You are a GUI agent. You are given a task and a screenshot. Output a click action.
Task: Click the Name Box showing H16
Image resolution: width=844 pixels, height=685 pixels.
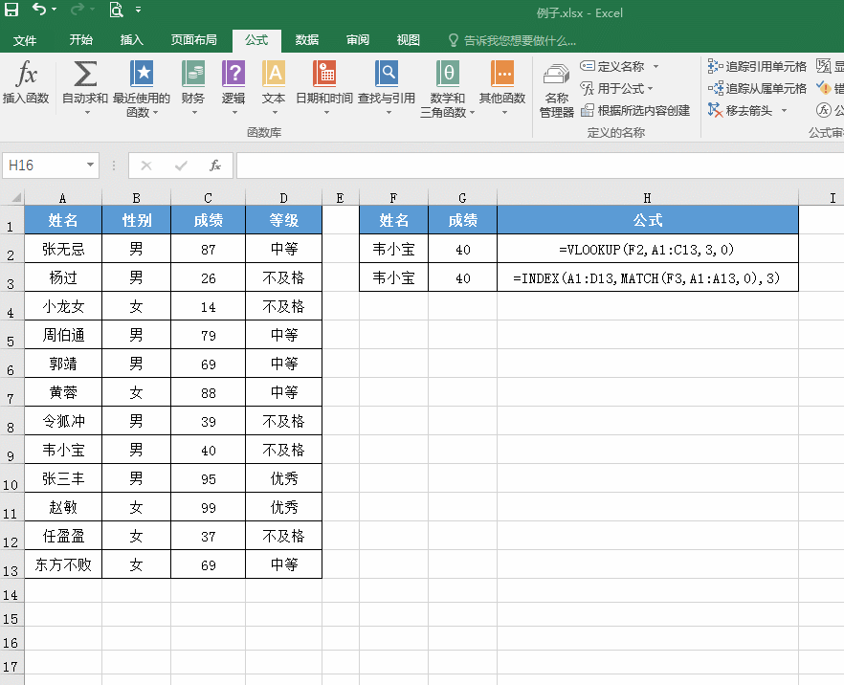44,166
